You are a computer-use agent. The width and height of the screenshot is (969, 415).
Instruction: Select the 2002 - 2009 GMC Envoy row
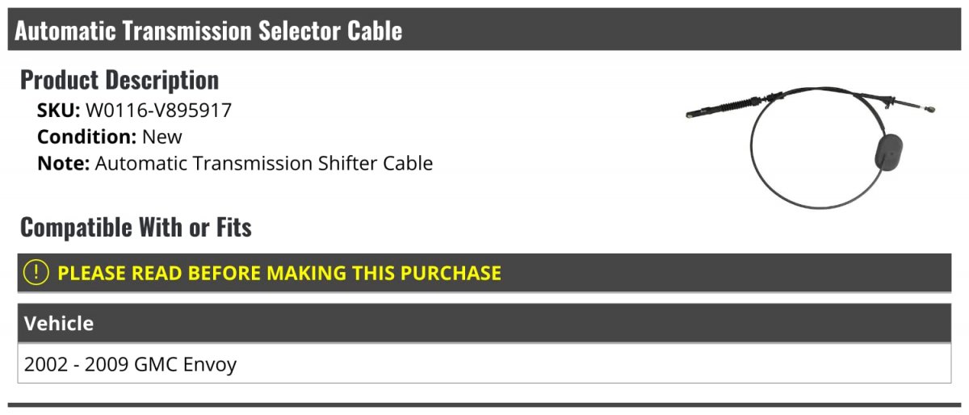pyautogui.click(x=131, y=364)
